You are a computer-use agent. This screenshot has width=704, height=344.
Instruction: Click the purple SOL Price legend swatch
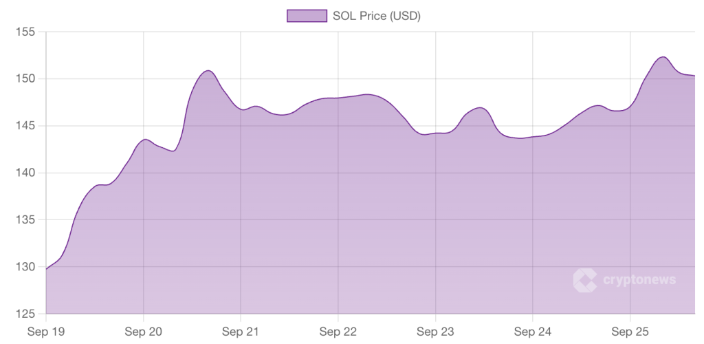coord(306,15)
